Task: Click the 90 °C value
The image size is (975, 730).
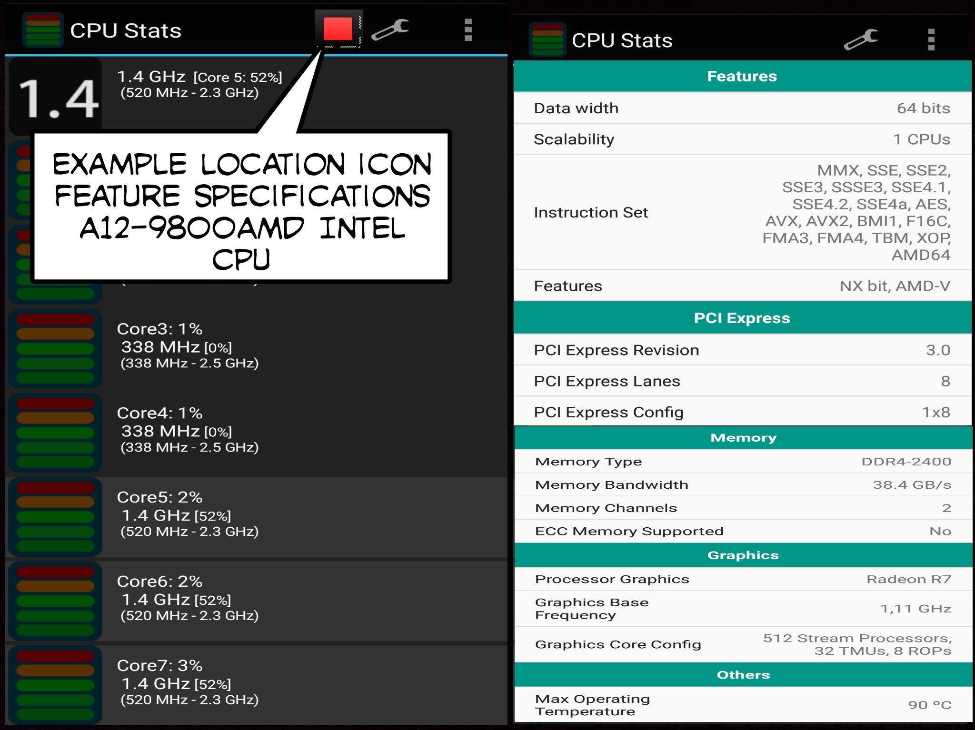Action: pyautogui.click(x=930, y=705)
